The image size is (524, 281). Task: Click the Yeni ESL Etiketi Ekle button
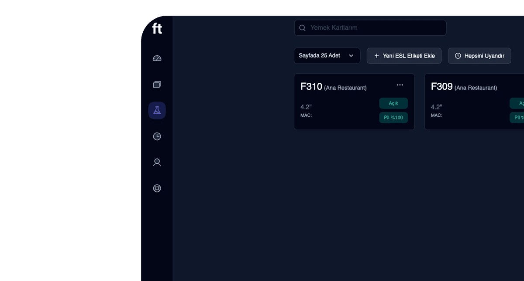click(404, 56)
